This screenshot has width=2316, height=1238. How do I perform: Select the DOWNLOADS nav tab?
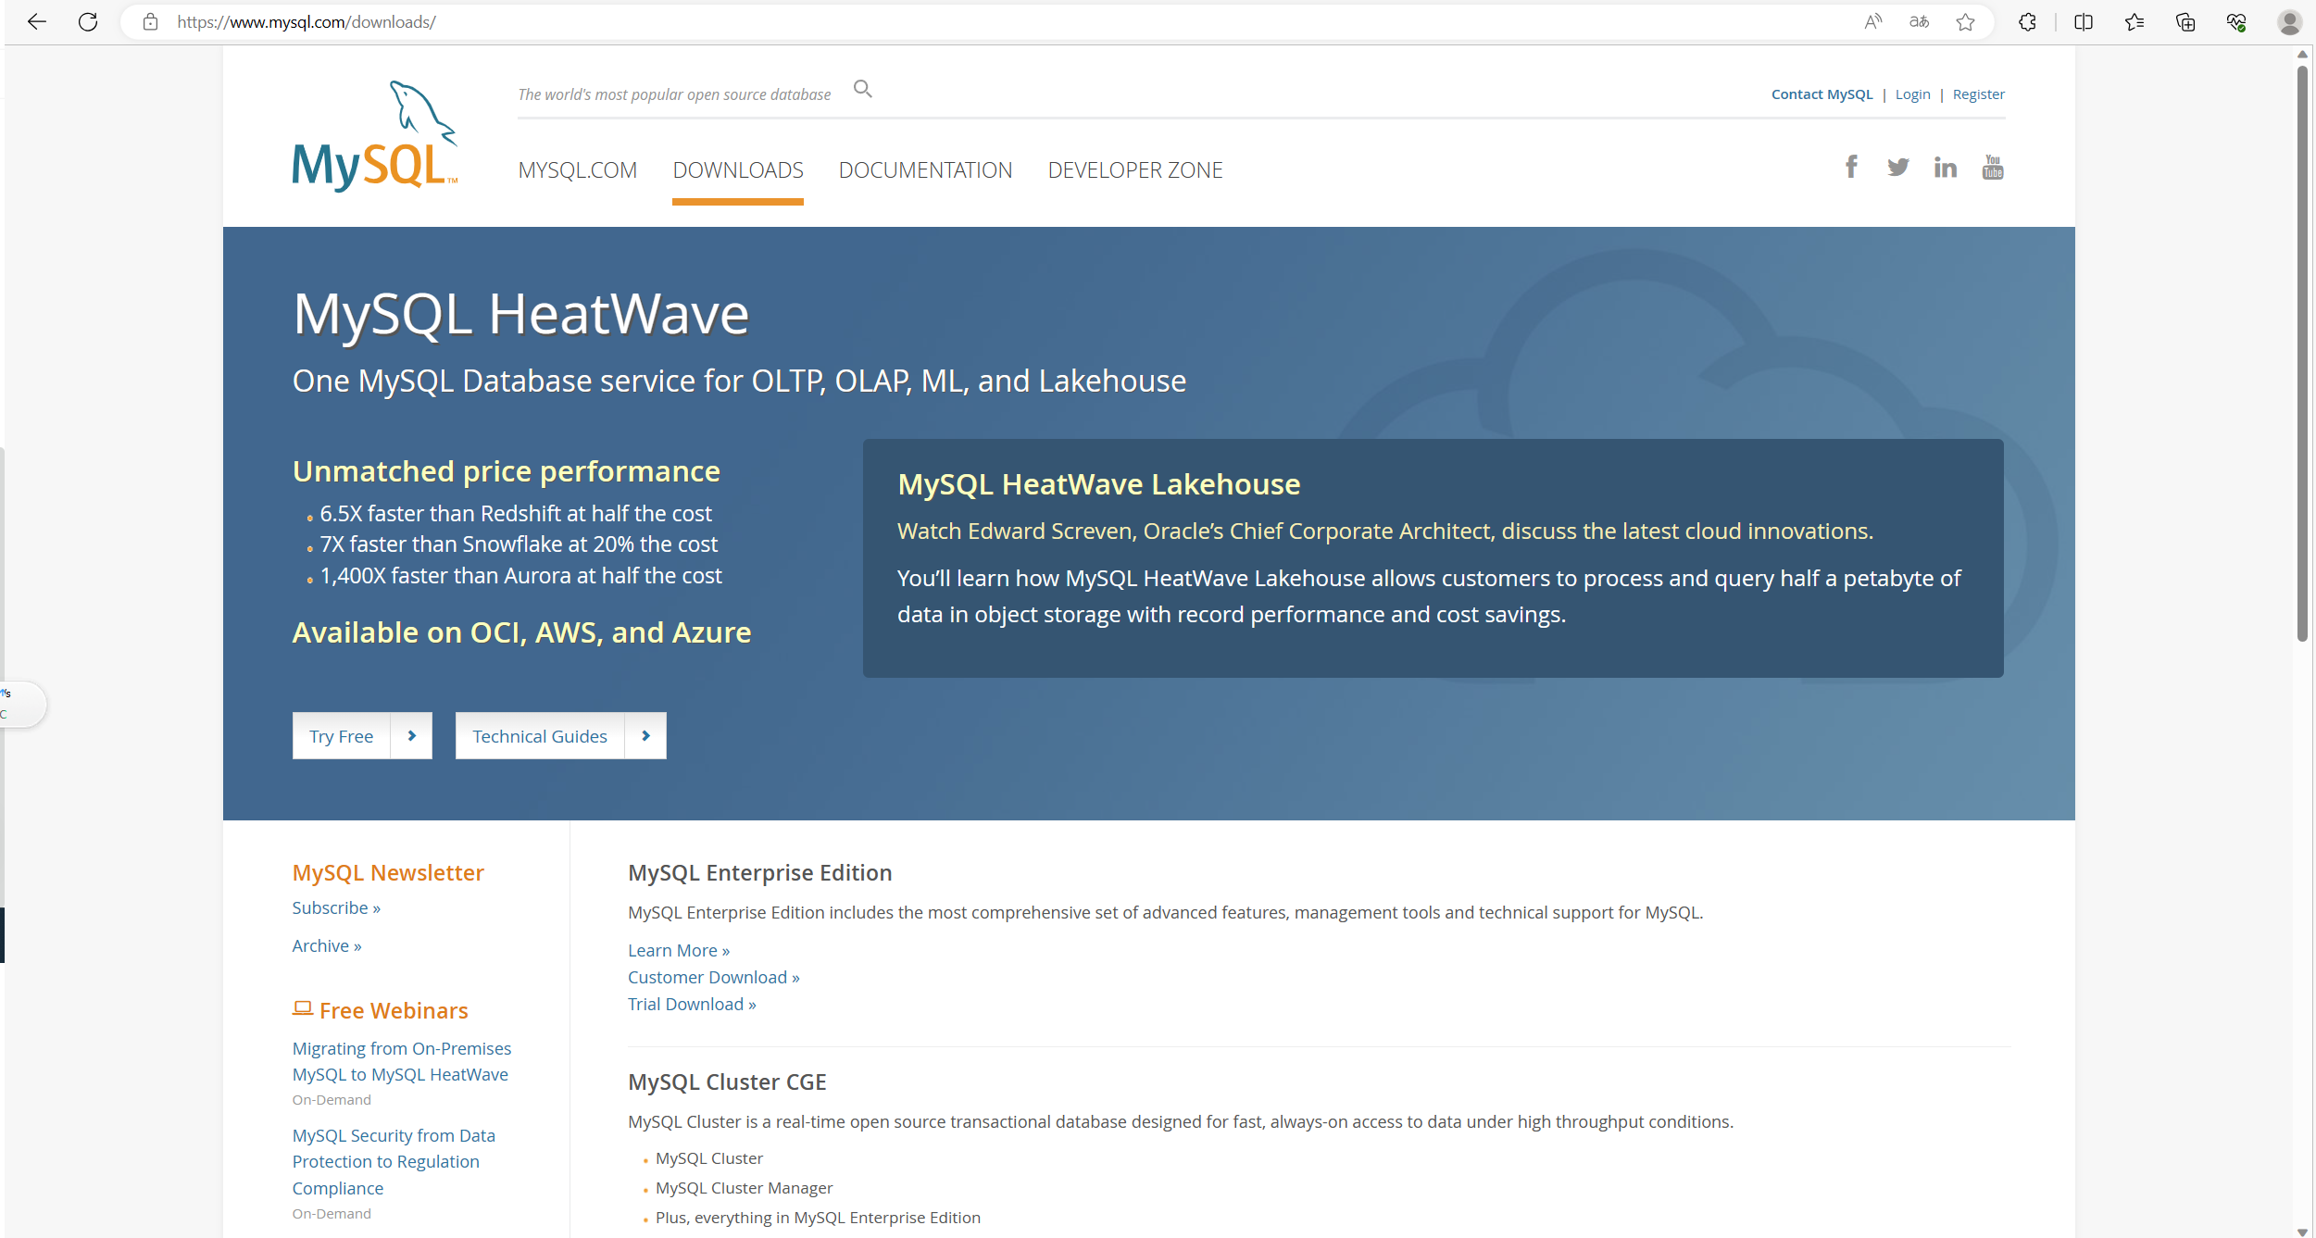point(738,170)
